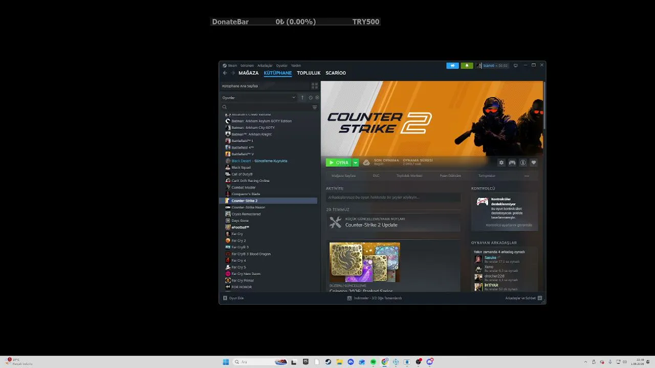Click the ready-to-play filter icon
This screenshot has height=368, width=655.
317,98
